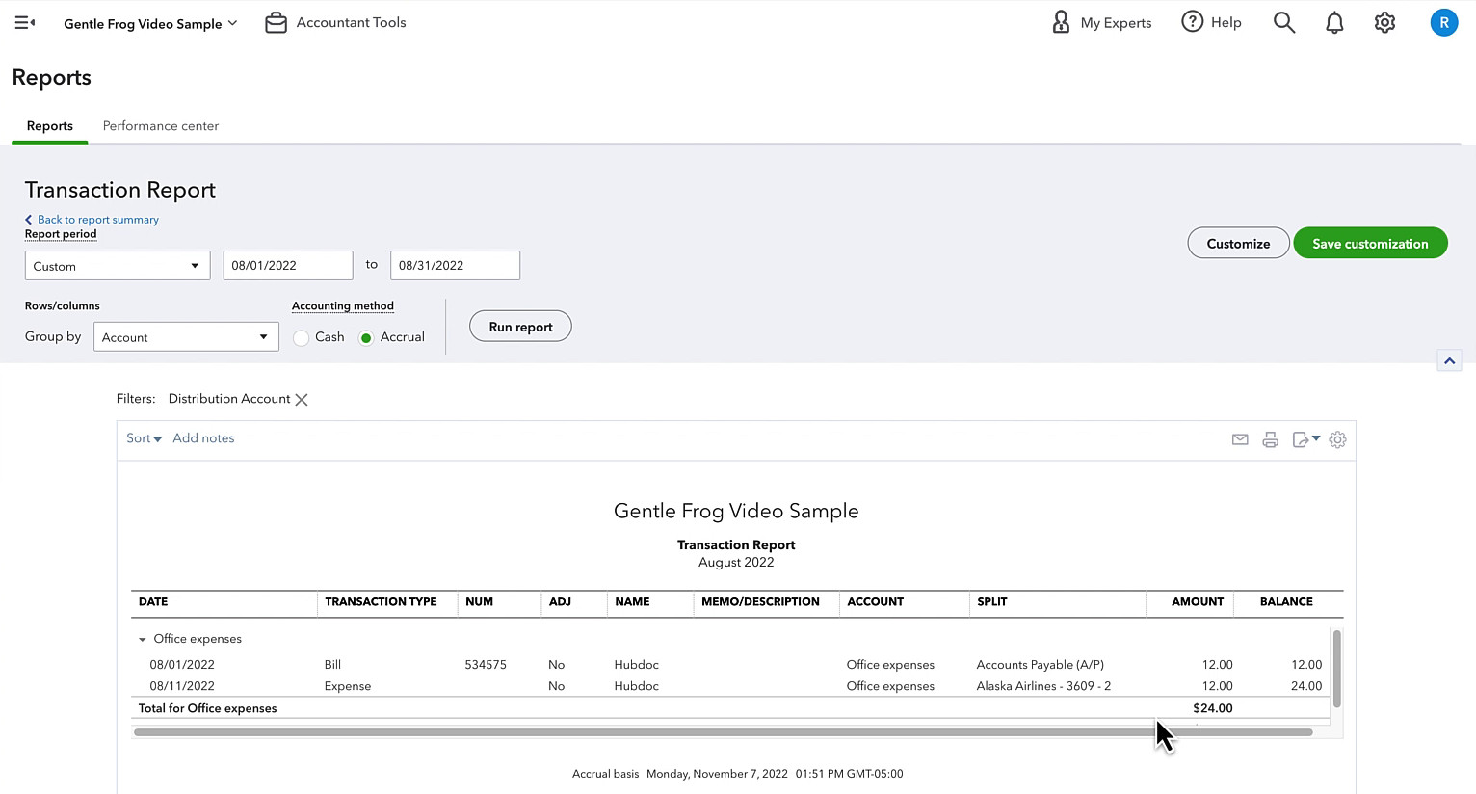Click the SPLIT column header
Image resolution: width=1476 pixels, height=794 pixels.
pos(991,601)
